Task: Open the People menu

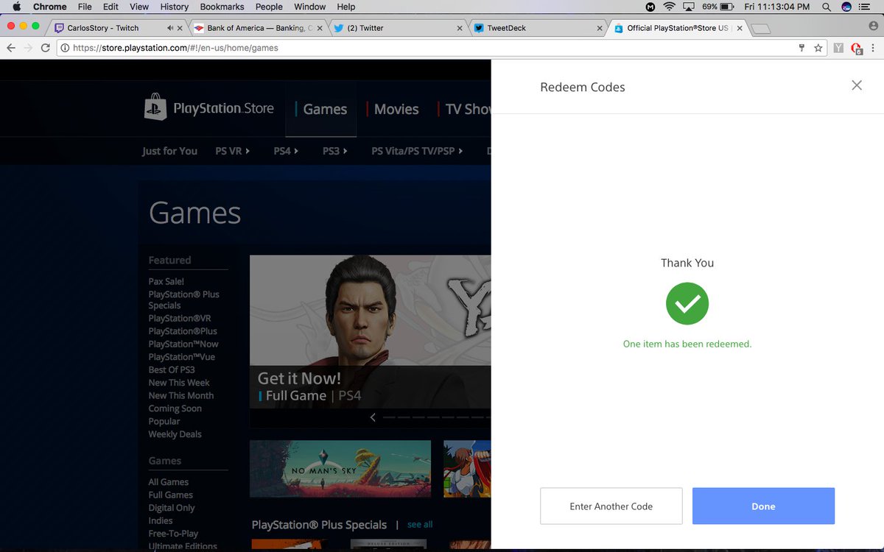Action: point(269,7)
